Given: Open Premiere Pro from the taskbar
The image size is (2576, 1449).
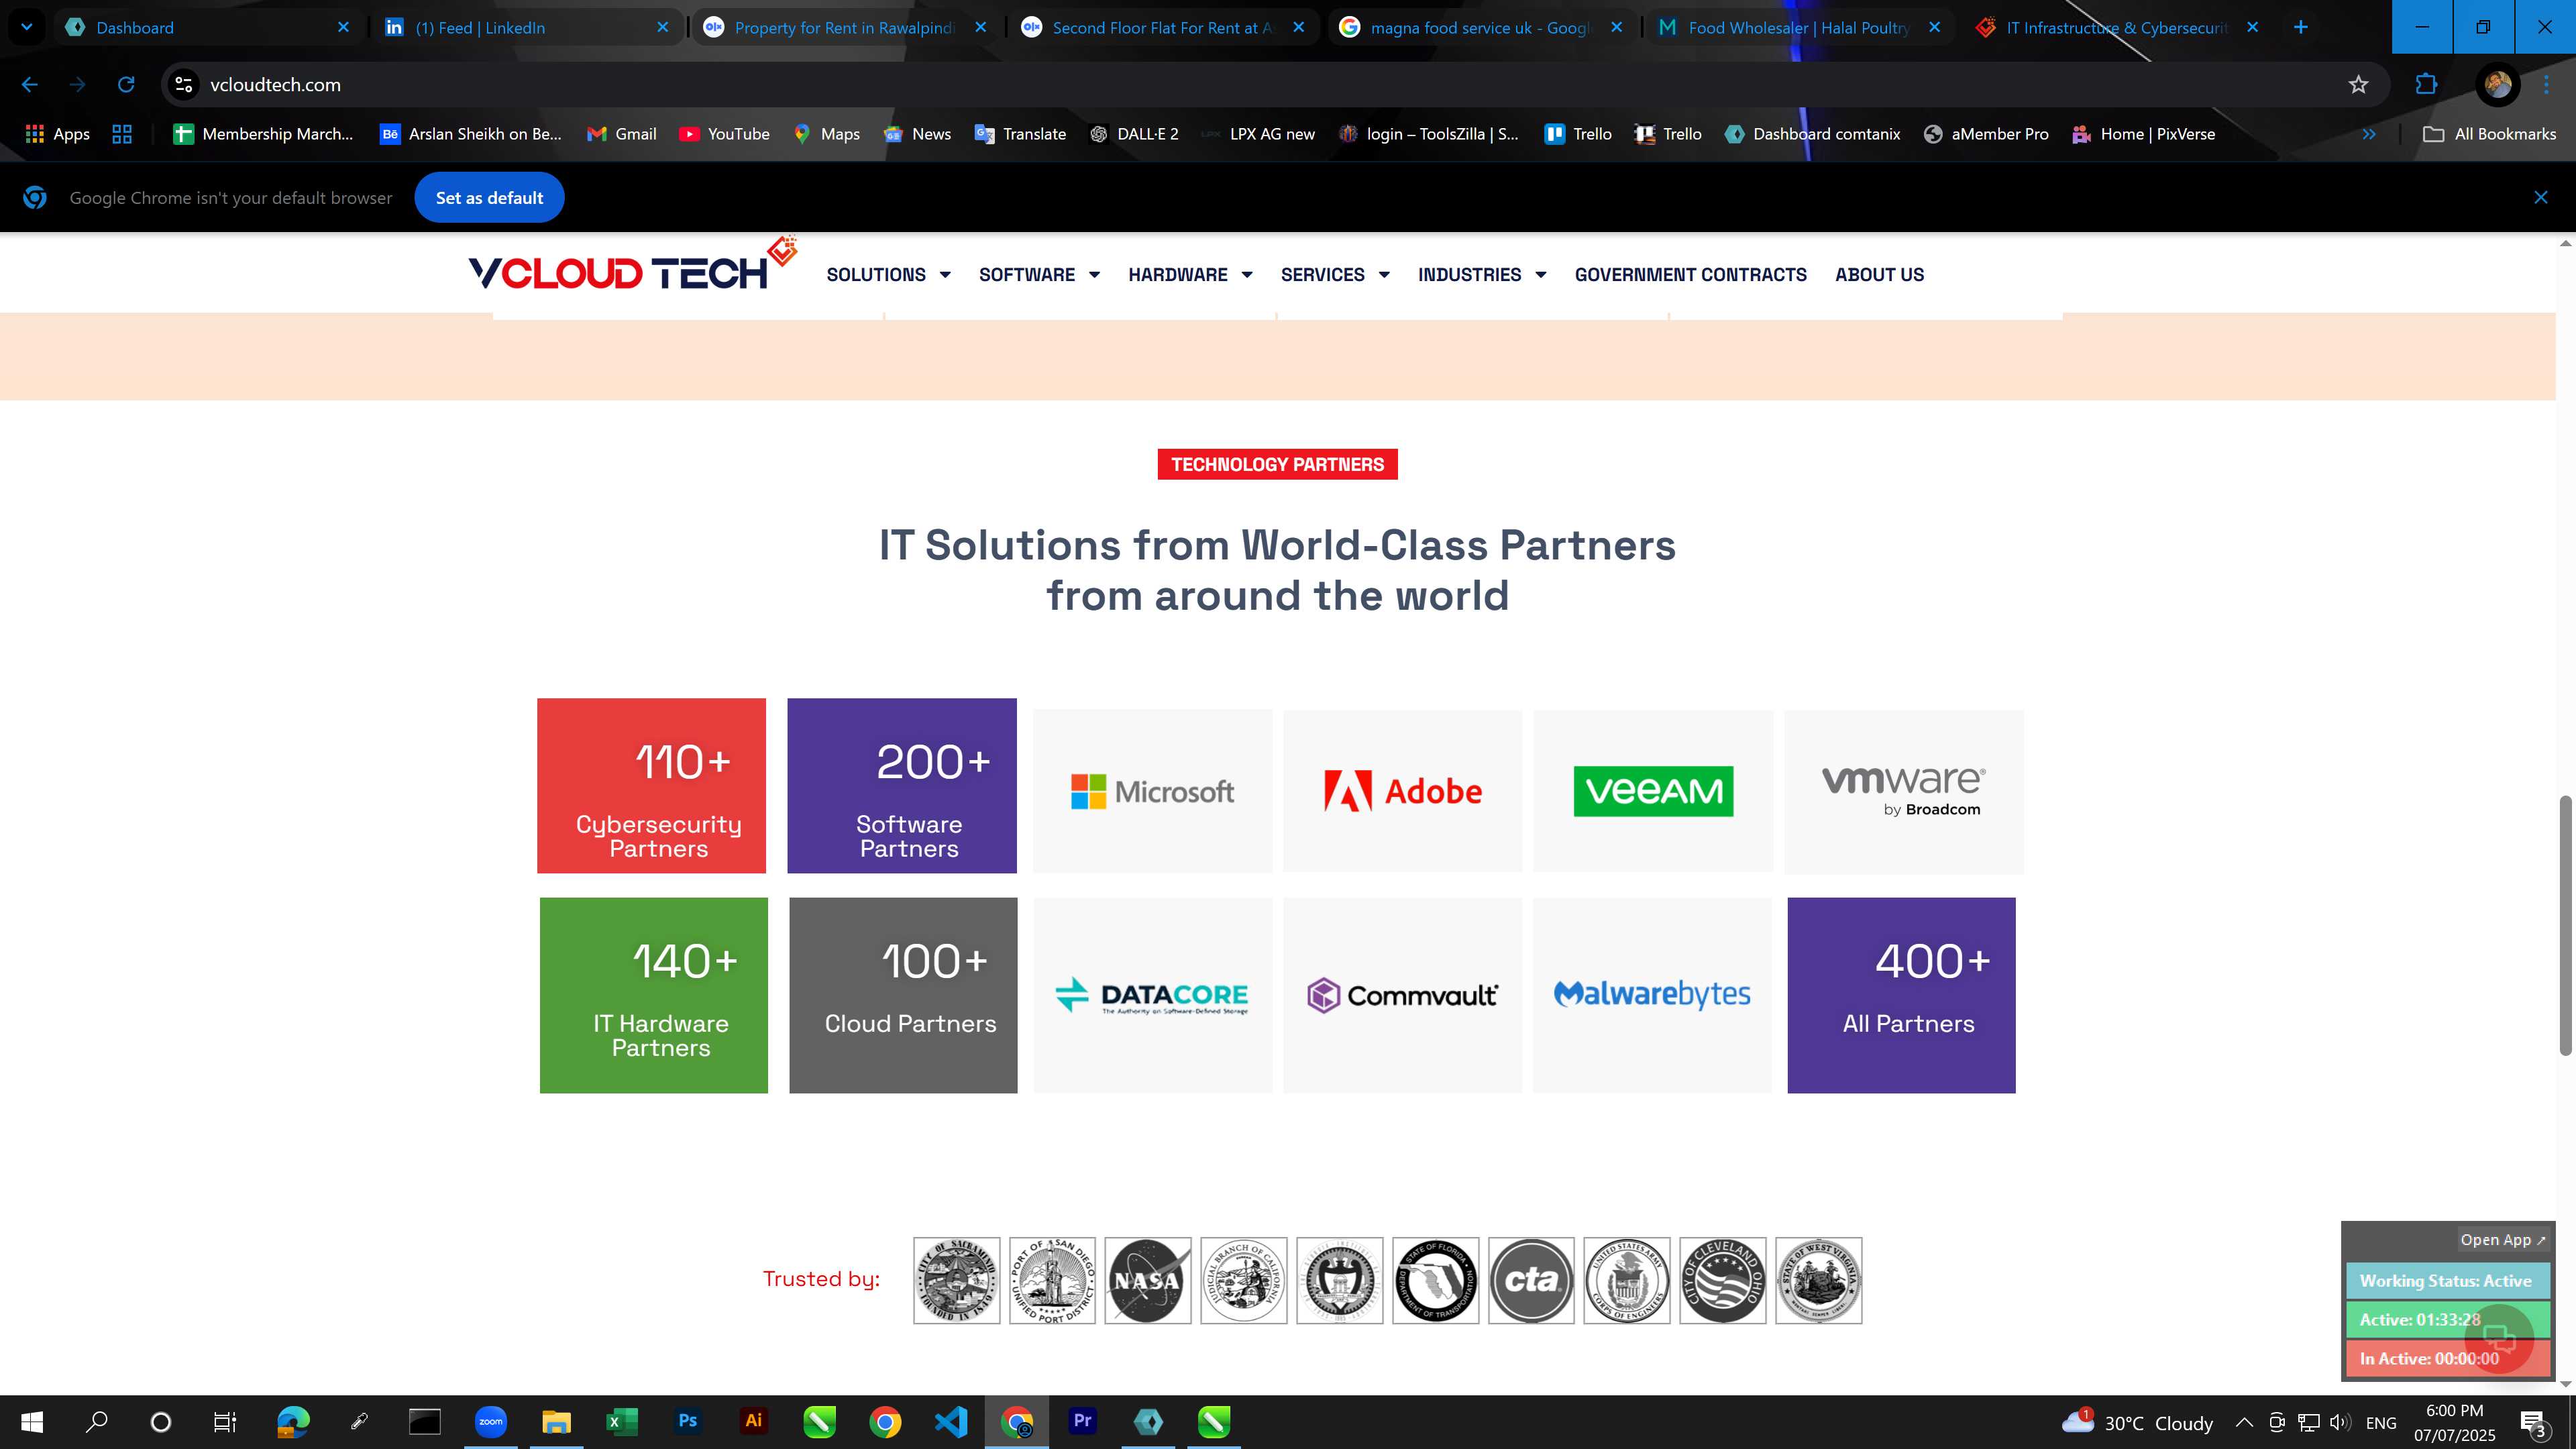Looking at the screenshot, I should (1083, 1421).
